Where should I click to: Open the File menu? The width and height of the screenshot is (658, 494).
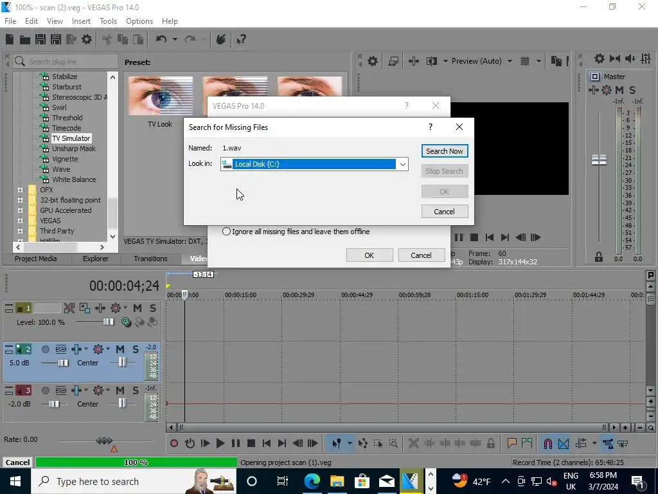point(10,21)
